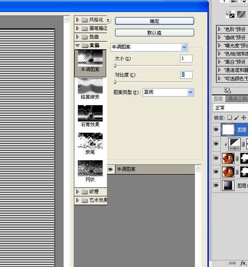This screenshot has width=248, height=267.
Task: Open the 正常 blend mode dropdown
Action: pyautogui.click(x=230, y=108)
